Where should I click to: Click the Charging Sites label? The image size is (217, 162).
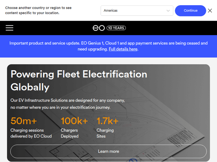(x=105, y=133)
